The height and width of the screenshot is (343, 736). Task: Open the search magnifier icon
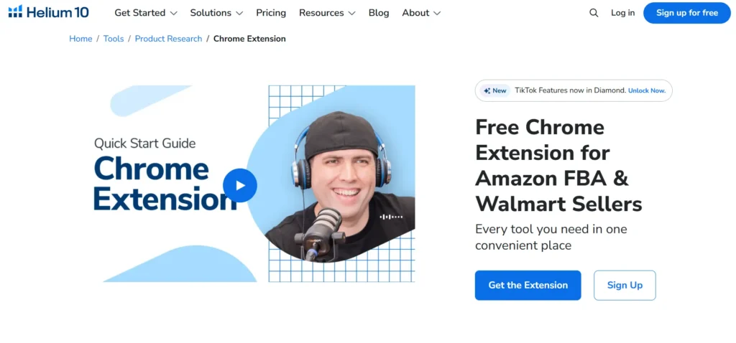pyautogui.click(x=594, y=13)
